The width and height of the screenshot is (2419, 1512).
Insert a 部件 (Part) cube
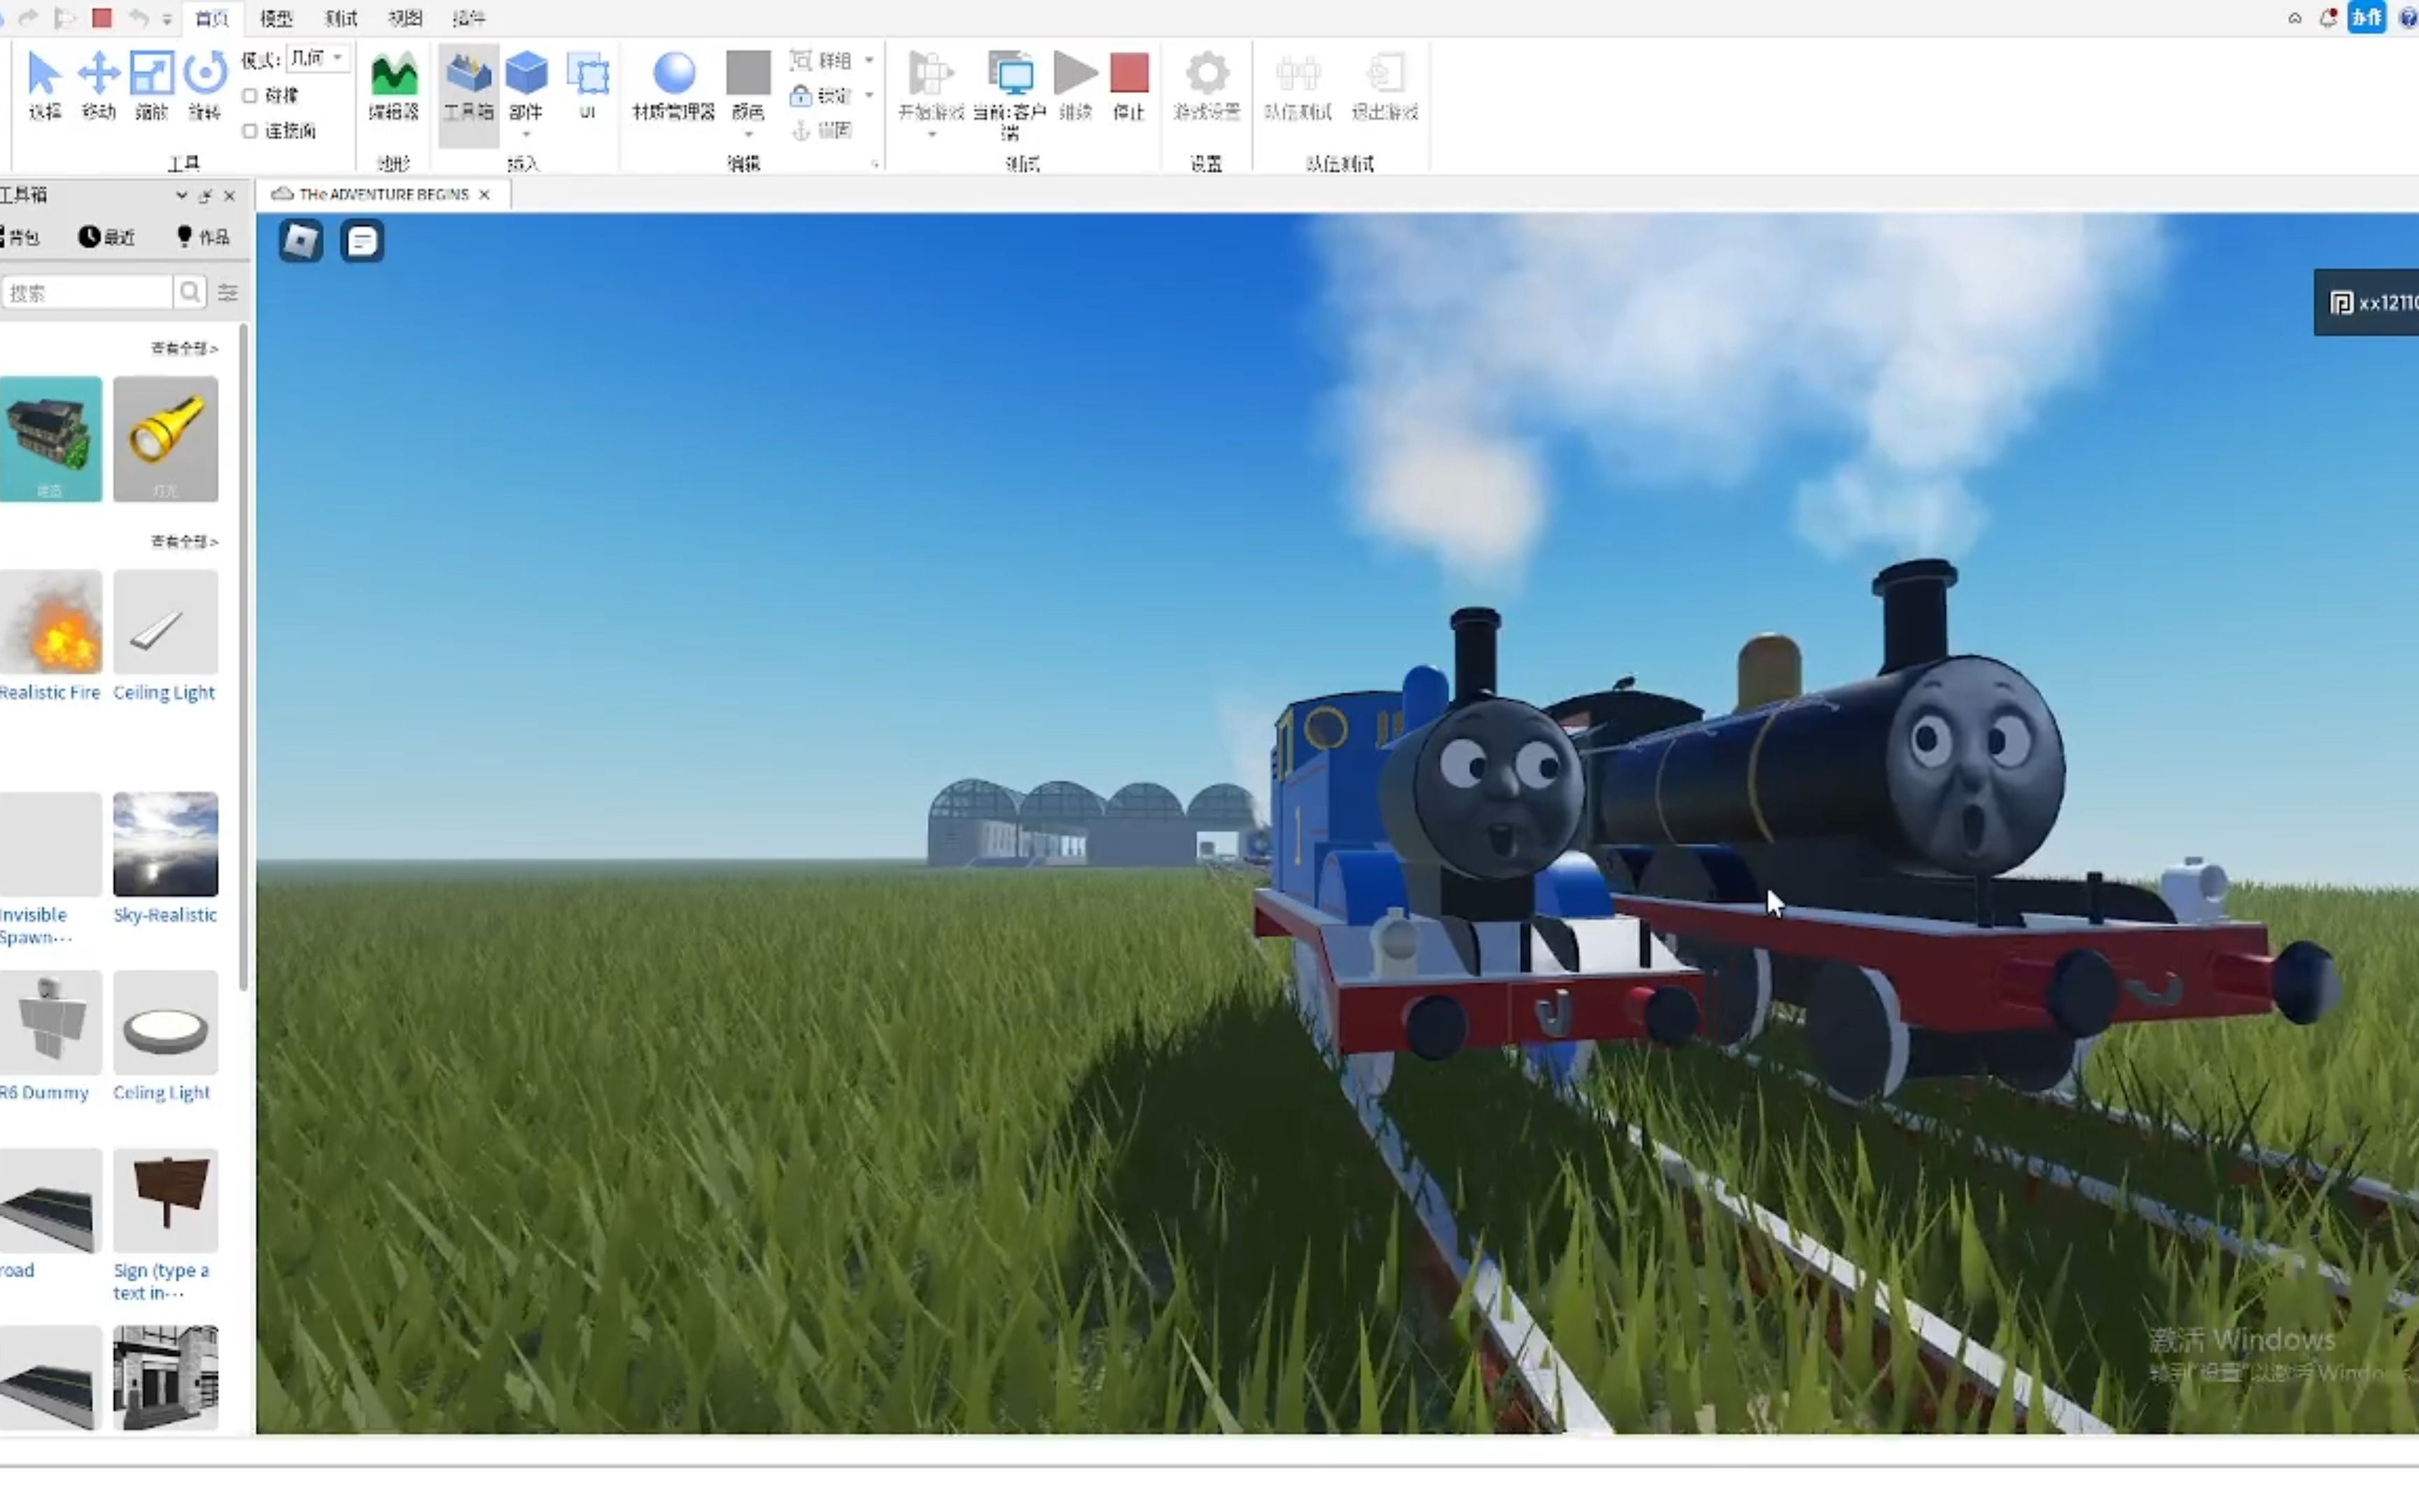(526, 74)
